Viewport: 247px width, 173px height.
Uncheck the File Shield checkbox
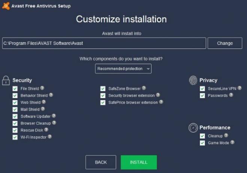[x=15, y=89]
